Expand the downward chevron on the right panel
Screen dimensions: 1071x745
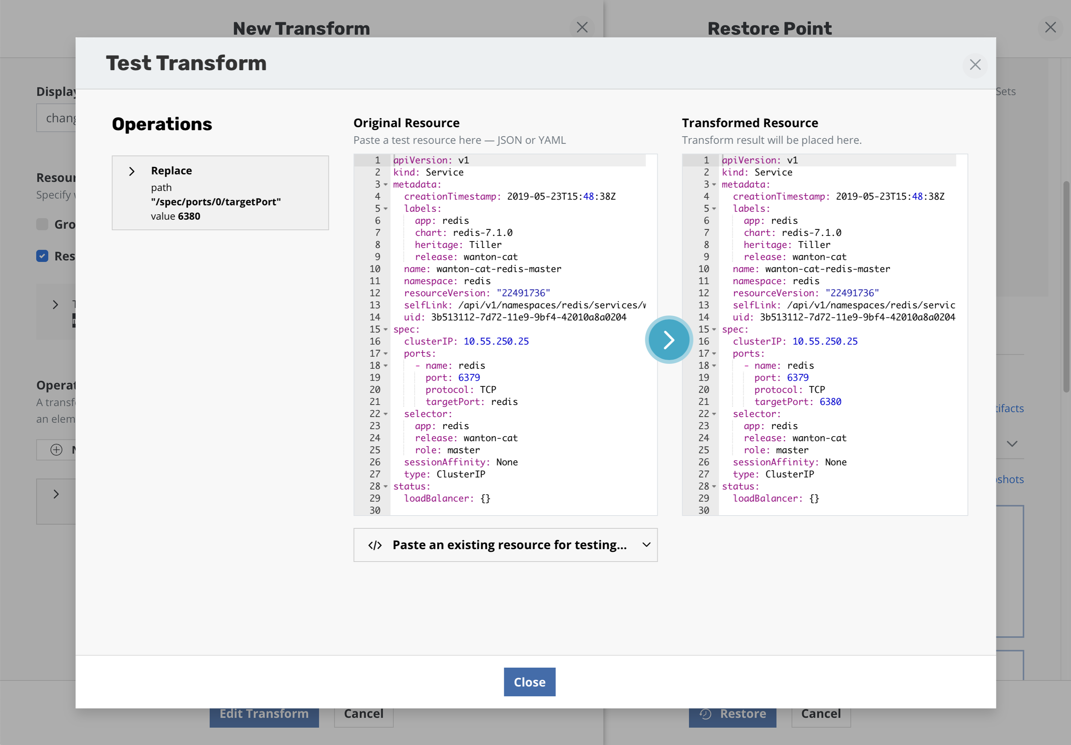1012,444
